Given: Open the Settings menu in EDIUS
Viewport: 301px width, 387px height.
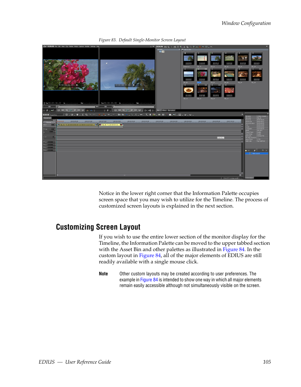Looking at the screenshot, I should [93, 46].
